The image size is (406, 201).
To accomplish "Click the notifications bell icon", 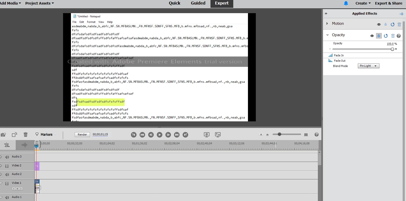I will (x=346, y=3).
